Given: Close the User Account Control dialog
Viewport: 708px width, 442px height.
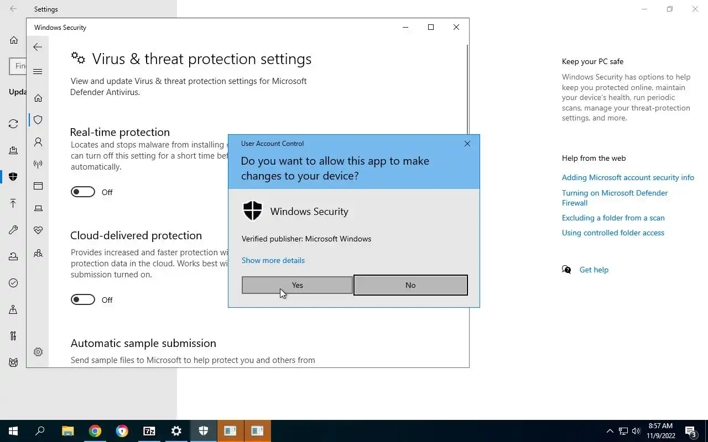Looking at the screenshot, I should (467, 144).
